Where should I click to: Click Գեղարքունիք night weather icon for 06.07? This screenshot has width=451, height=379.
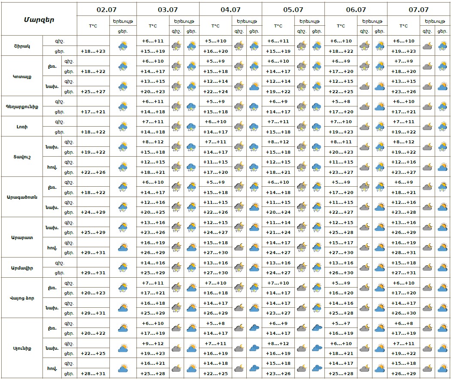click(x=364, y=106)
